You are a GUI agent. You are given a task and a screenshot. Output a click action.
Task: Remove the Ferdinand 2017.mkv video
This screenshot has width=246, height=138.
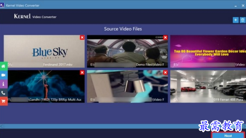(82, 37)
